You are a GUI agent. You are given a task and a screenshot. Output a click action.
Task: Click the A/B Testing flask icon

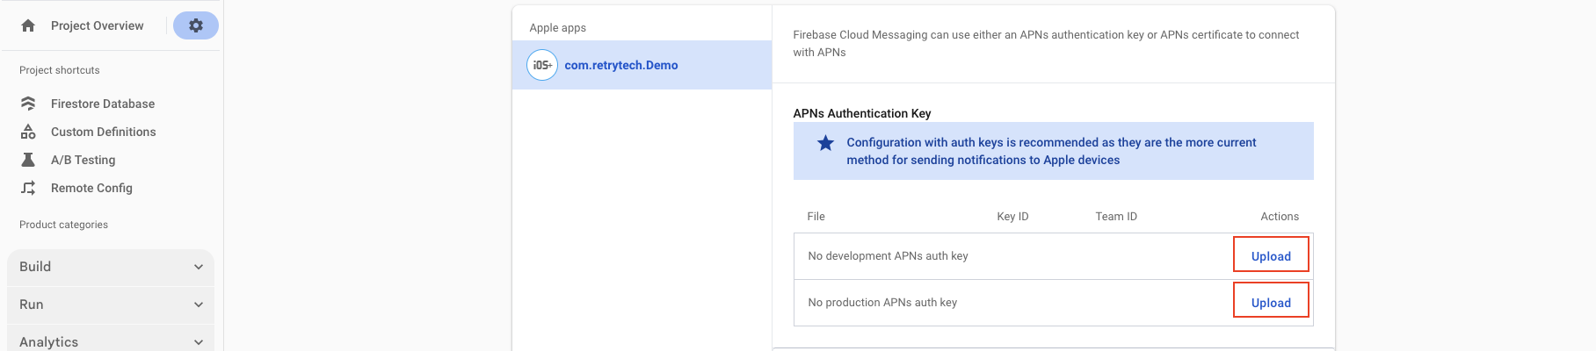point(28,160)
